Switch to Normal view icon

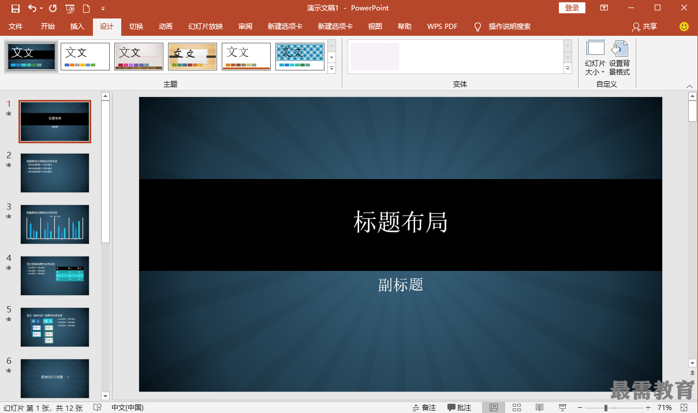point(494,408)
